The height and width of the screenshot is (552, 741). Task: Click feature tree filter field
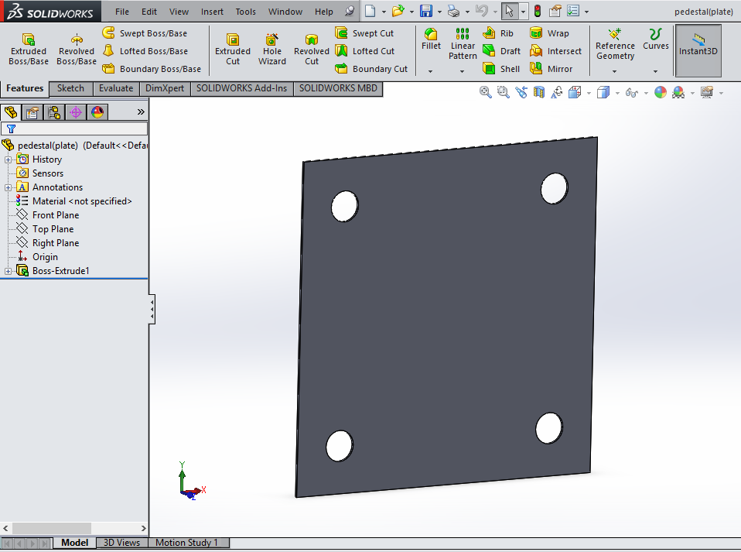click(74, 129)
